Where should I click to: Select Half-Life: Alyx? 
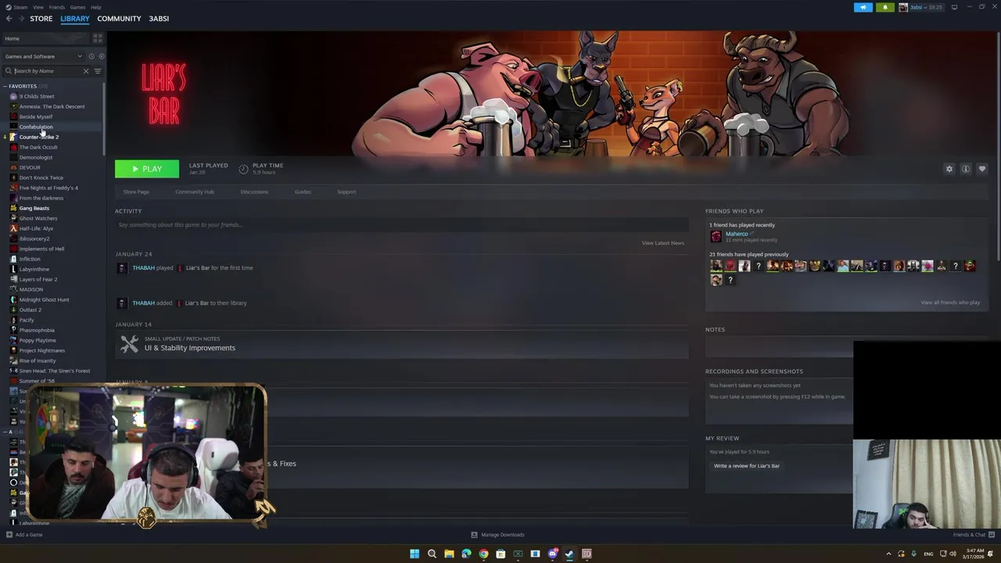click(36, 228)
